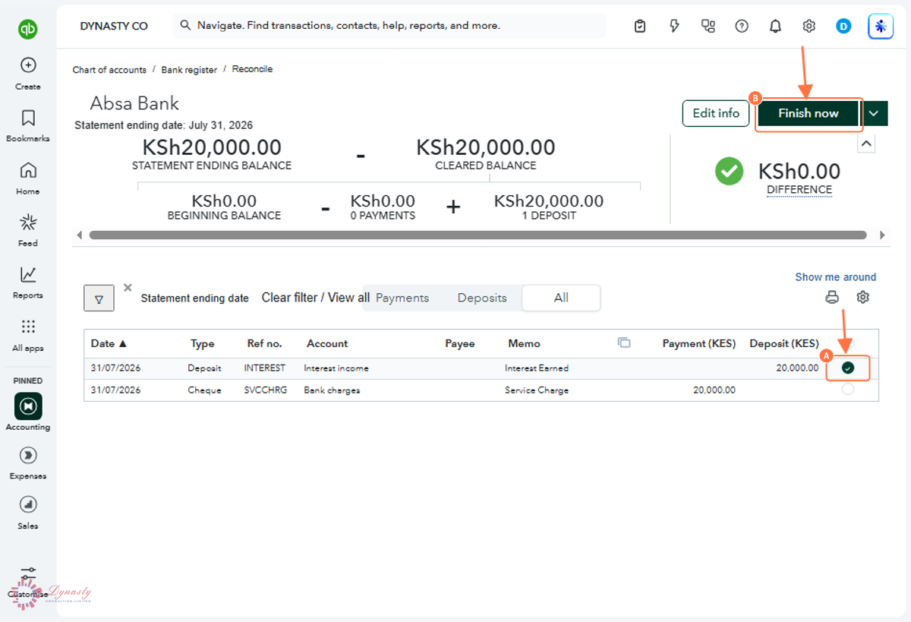Click the Finish now button
This screenshot has height=622, width=911.
[808, 113]
